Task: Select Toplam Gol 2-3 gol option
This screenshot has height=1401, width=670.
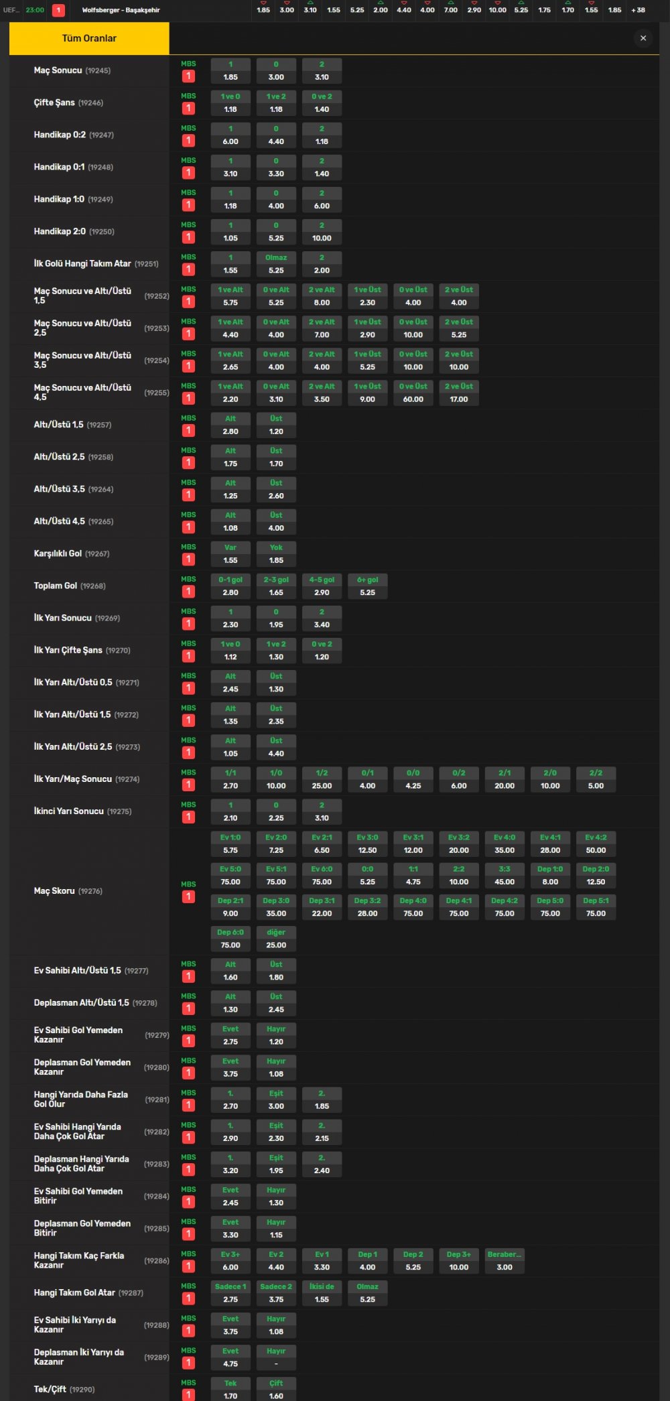Action: [x=276, y=586]
